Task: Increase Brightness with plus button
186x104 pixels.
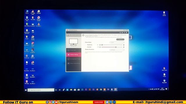Action: (x=124, y=45)
